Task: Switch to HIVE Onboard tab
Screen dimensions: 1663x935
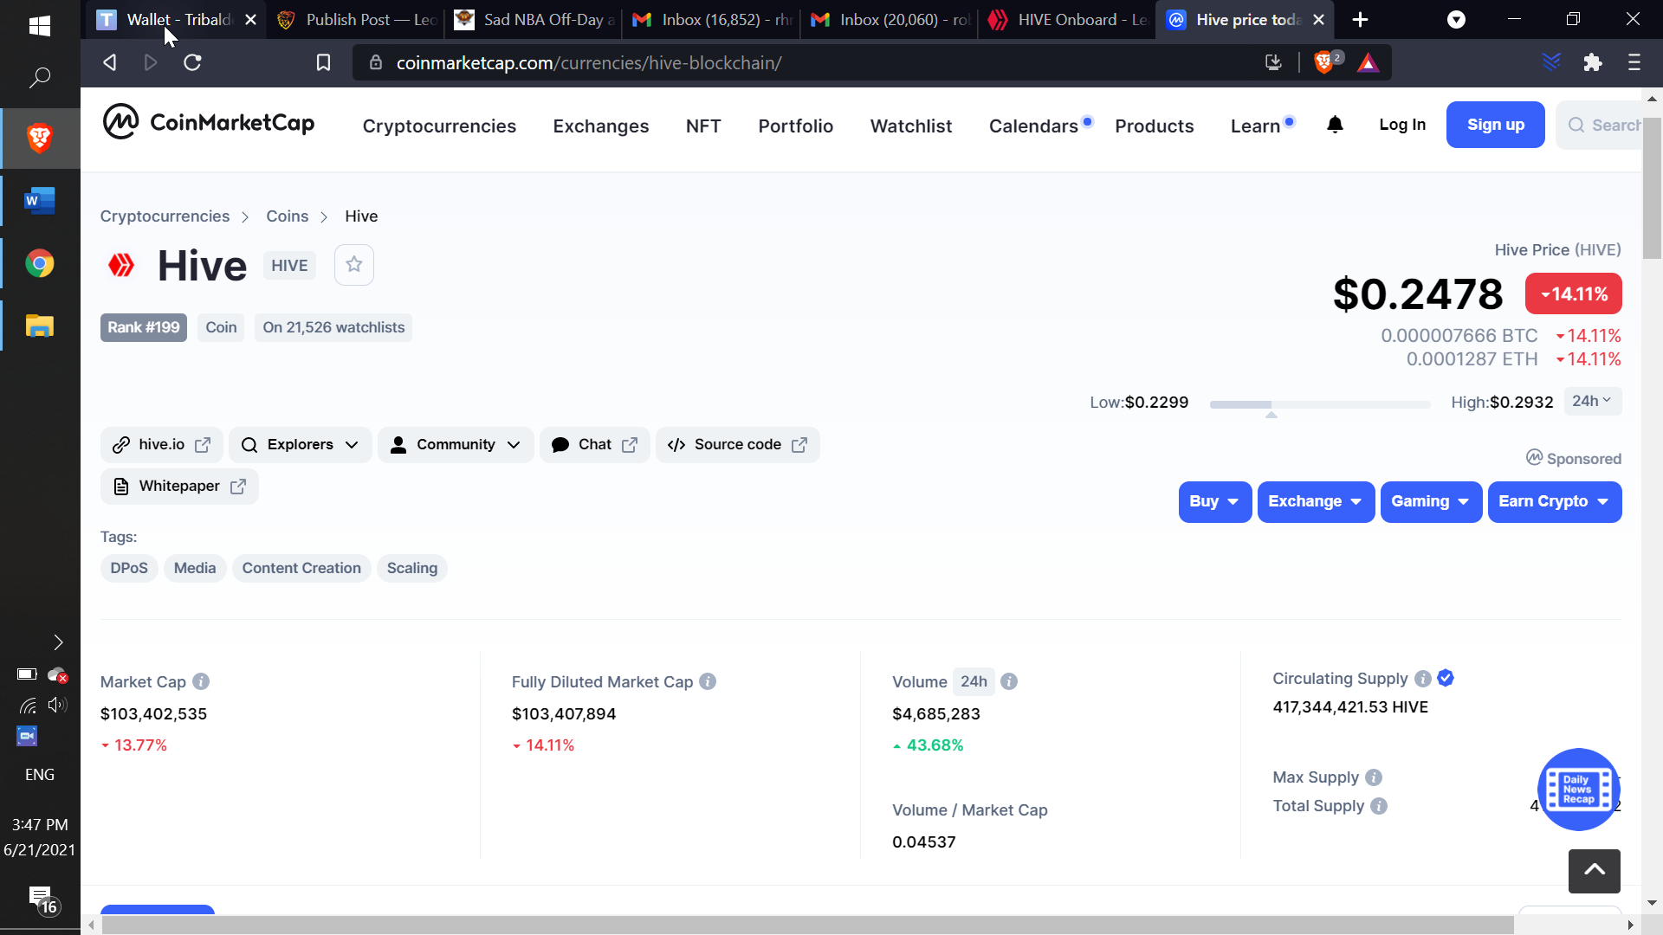Action: coord(1067,19)
